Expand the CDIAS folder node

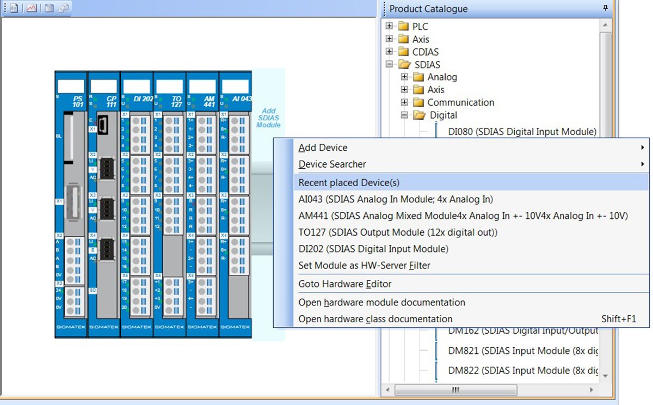click(389, 52)
